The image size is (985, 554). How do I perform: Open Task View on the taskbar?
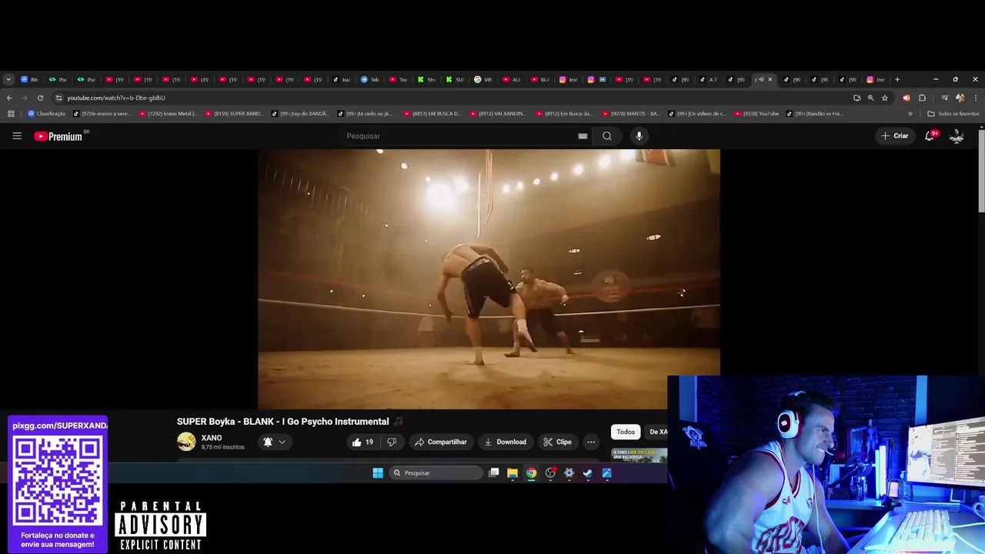pos(494,473)
